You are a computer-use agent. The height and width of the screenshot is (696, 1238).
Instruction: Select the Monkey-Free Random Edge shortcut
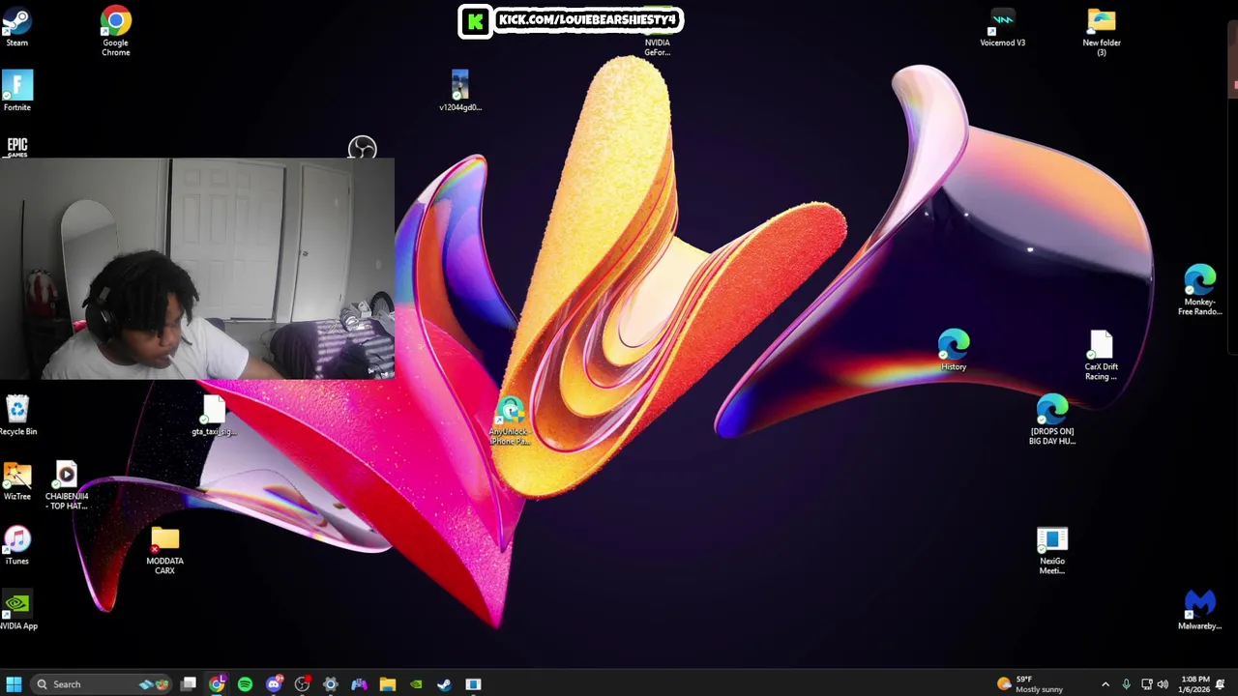pos(1199,291)
